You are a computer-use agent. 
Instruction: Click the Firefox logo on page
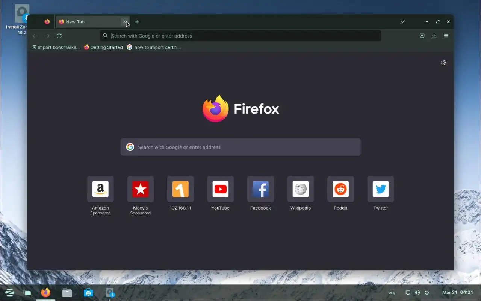(x=240, y=109)
